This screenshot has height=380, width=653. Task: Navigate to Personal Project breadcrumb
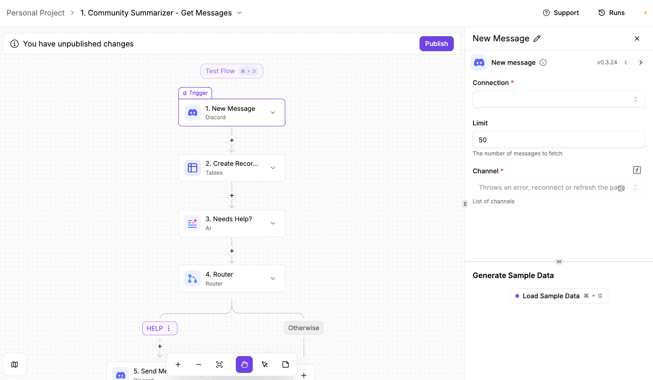(x=35, y=13)
